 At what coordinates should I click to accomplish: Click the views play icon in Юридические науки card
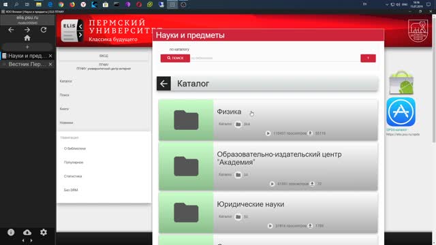(270, 226)
